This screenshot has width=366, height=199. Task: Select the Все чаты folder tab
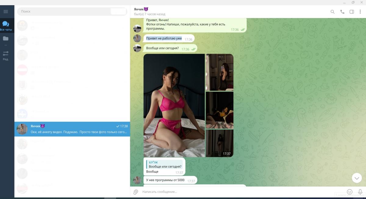(6, 26)
